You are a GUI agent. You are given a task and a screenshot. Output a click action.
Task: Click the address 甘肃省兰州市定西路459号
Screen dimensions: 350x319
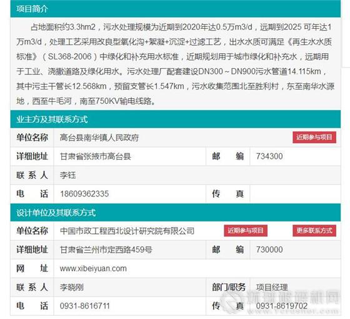point(106,250)
